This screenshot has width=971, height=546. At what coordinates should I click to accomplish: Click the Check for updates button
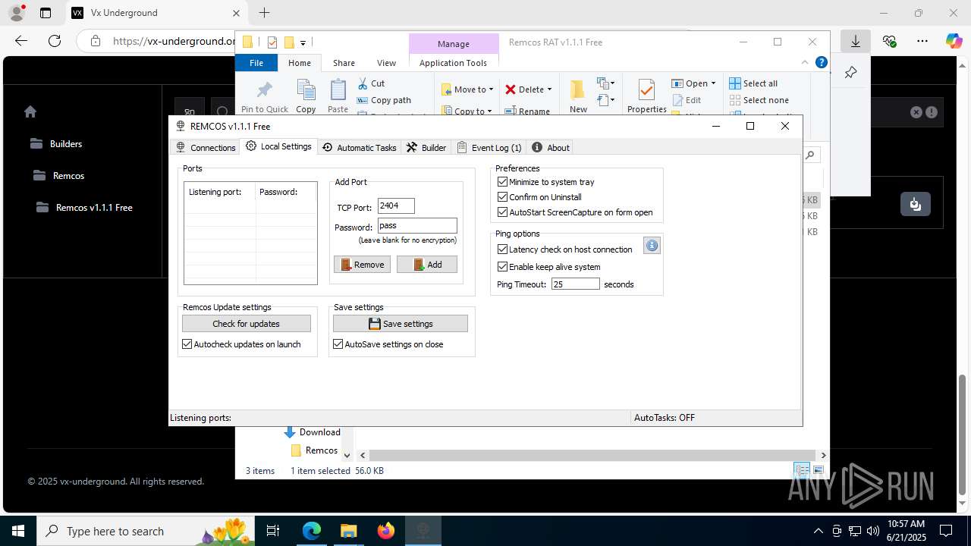246,324
